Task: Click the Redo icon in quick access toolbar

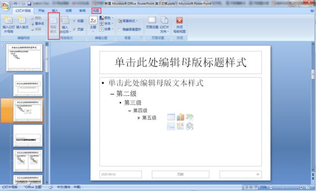Action: click(x=24, y=4)
